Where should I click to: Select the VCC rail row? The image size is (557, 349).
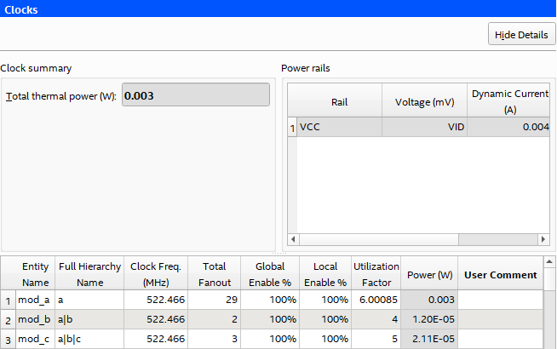[x=339, y=127]
